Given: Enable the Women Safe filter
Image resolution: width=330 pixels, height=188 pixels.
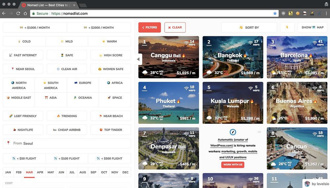Looking at the screenshot, I should (111, 69).
